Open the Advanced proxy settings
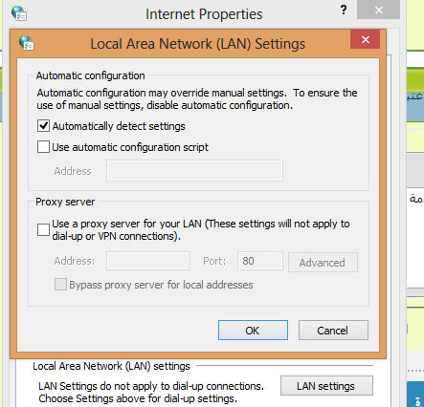 pos(323,263)
